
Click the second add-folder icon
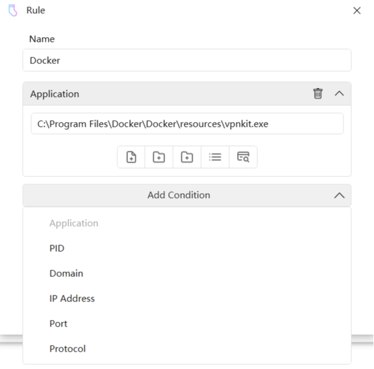click(x=187, y=157)
